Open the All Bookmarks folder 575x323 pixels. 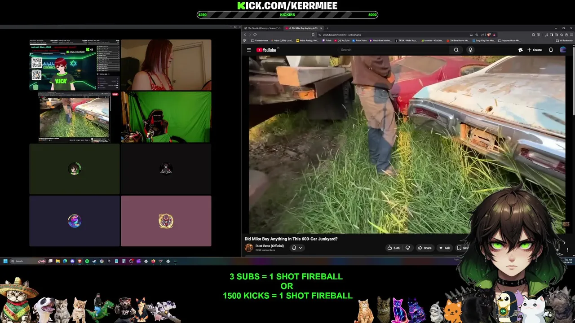pyautogui.click(x=564, y=40)
